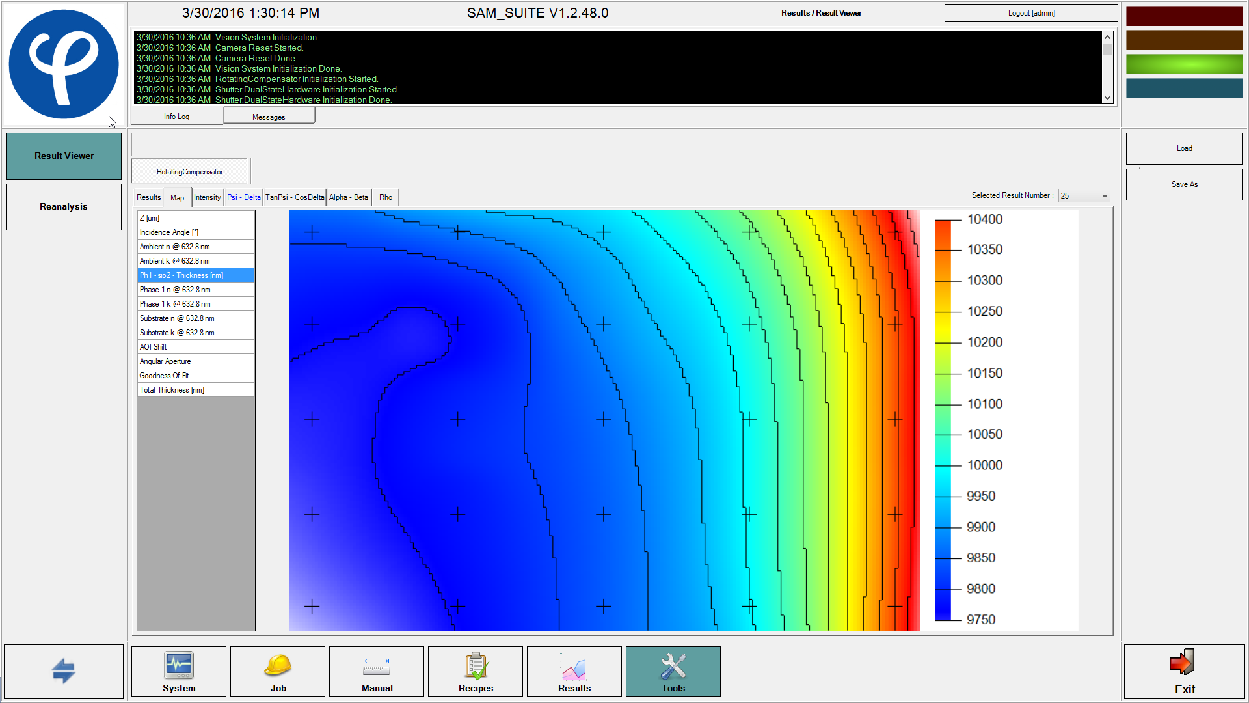1249x703 pixels.
Task: Click the swap arrows icon button
Action: [x=64, y=672]
